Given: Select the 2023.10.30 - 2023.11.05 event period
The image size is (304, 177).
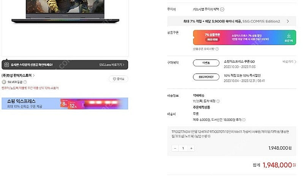Looking at the screenshot, I should [240, 67].
